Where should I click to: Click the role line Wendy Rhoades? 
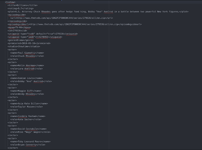[27, 94]
